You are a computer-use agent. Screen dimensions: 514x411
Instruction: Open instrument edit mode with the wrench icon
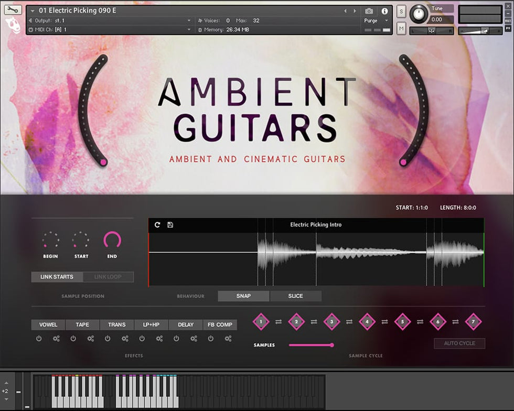[13, 10]
